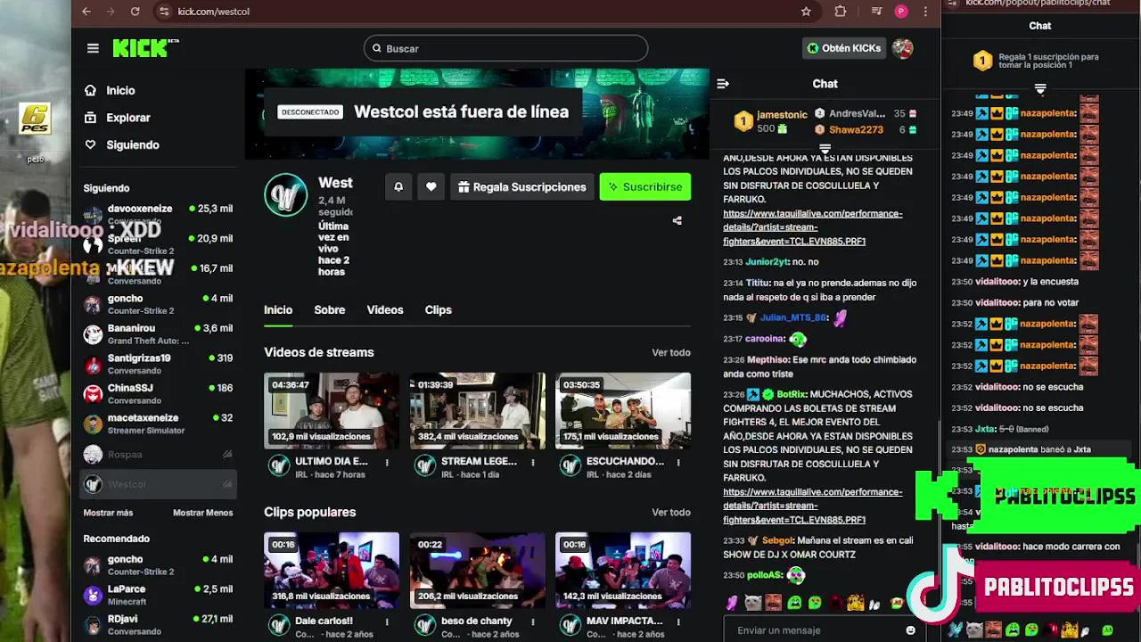Open options menu for beso de chanty clip
1141x642 pixels.
(533, 621)
